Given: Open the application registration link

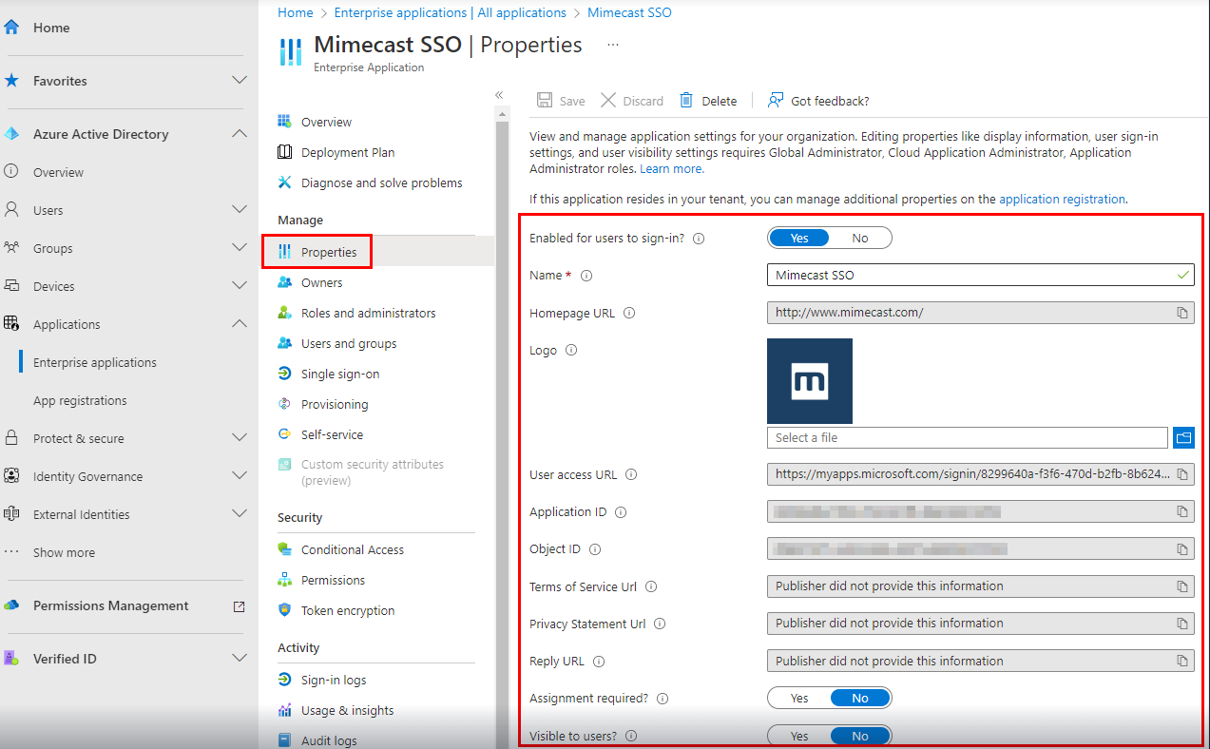Looking at the screenshot, I should click(1062, 200).
